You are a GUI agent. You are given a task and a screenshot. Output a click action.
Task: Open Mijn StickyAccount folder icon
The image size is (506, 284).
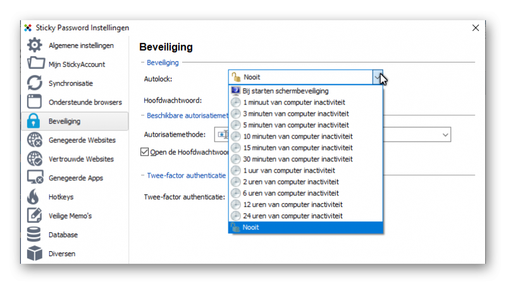35,65
